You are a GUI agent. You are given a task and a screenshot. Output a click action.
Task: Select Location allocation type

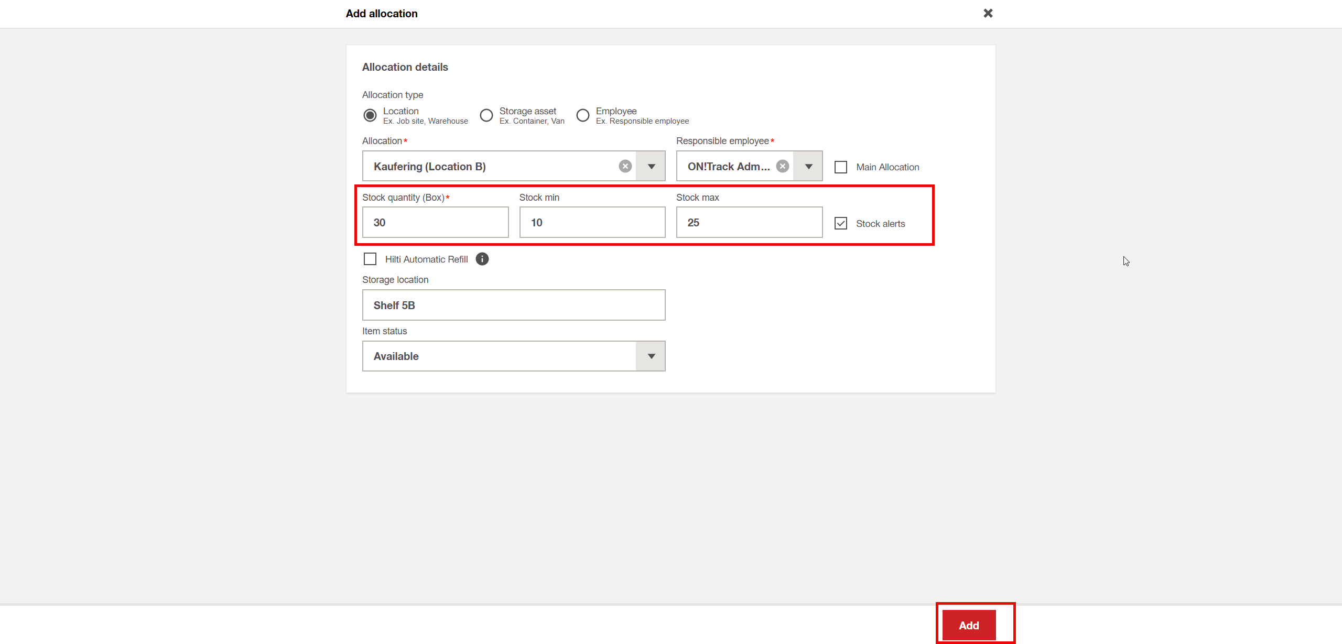370,115
